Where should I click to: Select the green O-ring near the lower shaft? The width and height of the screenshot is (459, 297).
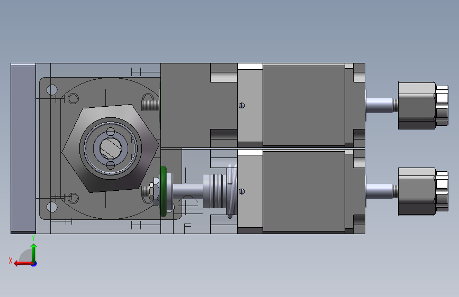click(163, 191)
